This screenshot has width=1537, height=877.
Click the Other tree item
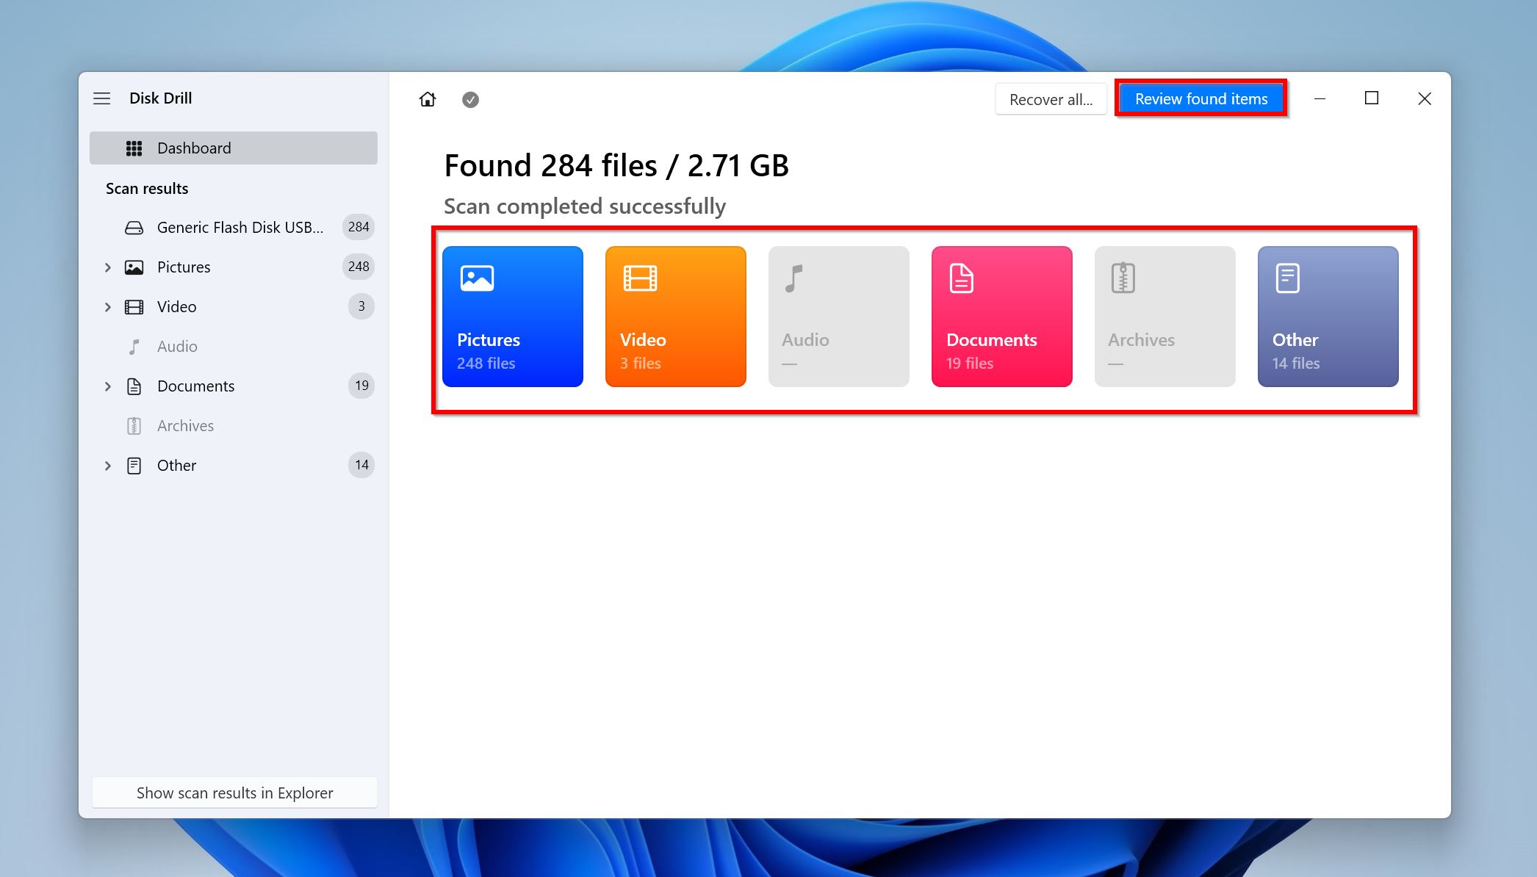[x=176, y=464]
